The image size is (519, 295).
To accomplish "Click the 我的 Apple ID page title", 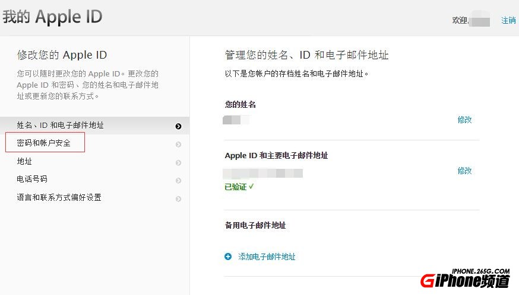I will (52, 17).
